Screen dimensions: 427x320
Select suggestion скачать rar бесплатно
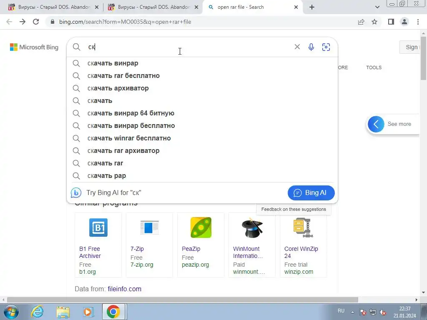[202, 76]
